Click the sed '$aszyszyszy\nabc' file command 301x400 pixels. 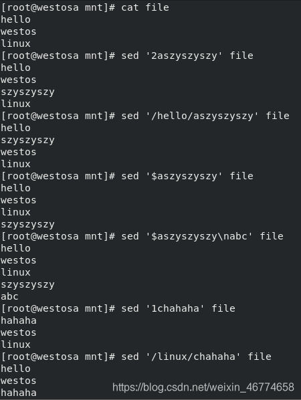tap(202, 236)
